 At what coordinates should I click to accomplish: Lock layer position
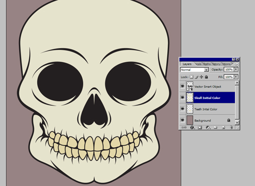pyautogui.click(x=201, y=77)
